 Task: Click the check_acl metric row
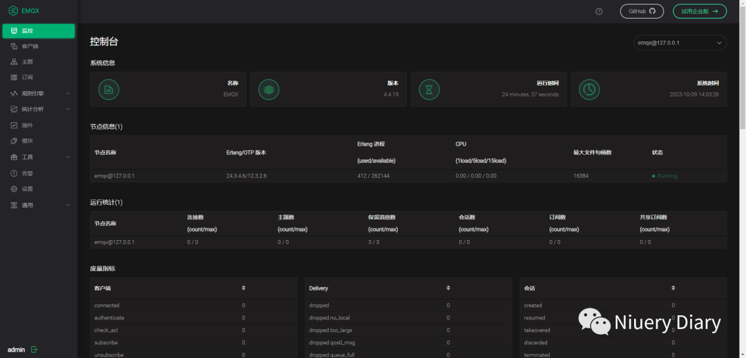tap(193, 330)
